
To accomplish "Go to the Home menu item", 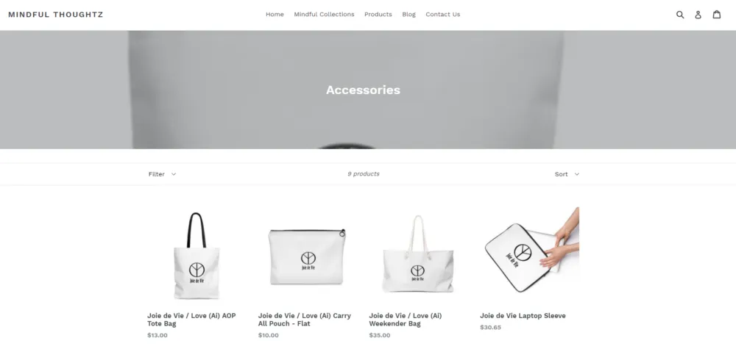I will tap(275, 15).
